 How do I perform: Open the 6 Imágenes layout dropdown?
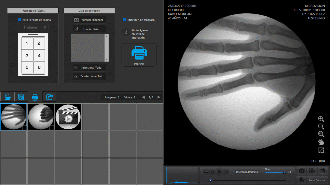pos(33,28)
